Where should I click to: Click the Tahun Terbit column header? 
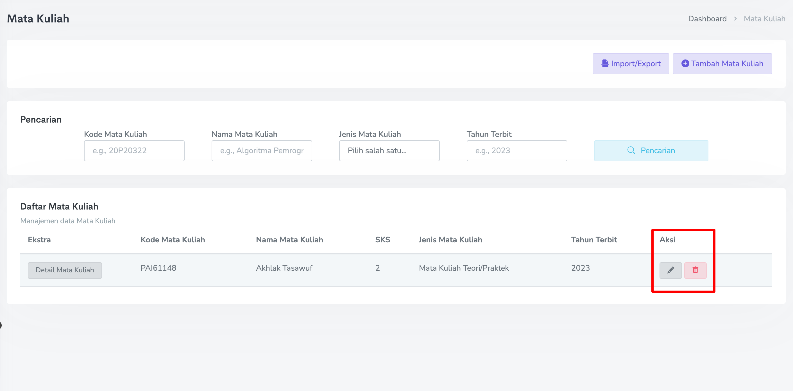pyautogui.click(x=594, y=240)
